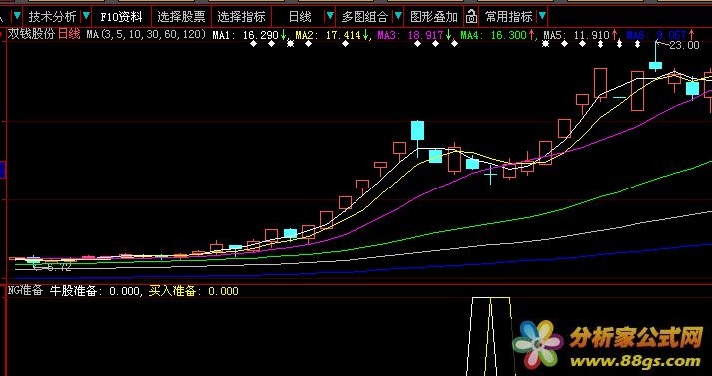
Task: Select the MA(3,5,10,30,60,120) indicator label
Action: pos(146,34)
